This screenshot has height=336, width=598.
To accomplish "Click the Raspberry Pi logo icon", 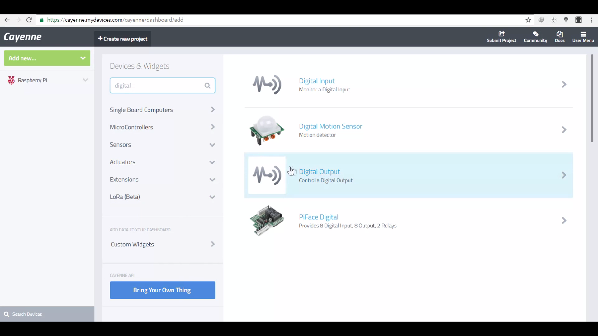I will click(x=11, y=80).
